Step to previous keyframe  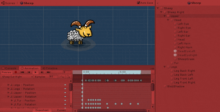[29, 72]
